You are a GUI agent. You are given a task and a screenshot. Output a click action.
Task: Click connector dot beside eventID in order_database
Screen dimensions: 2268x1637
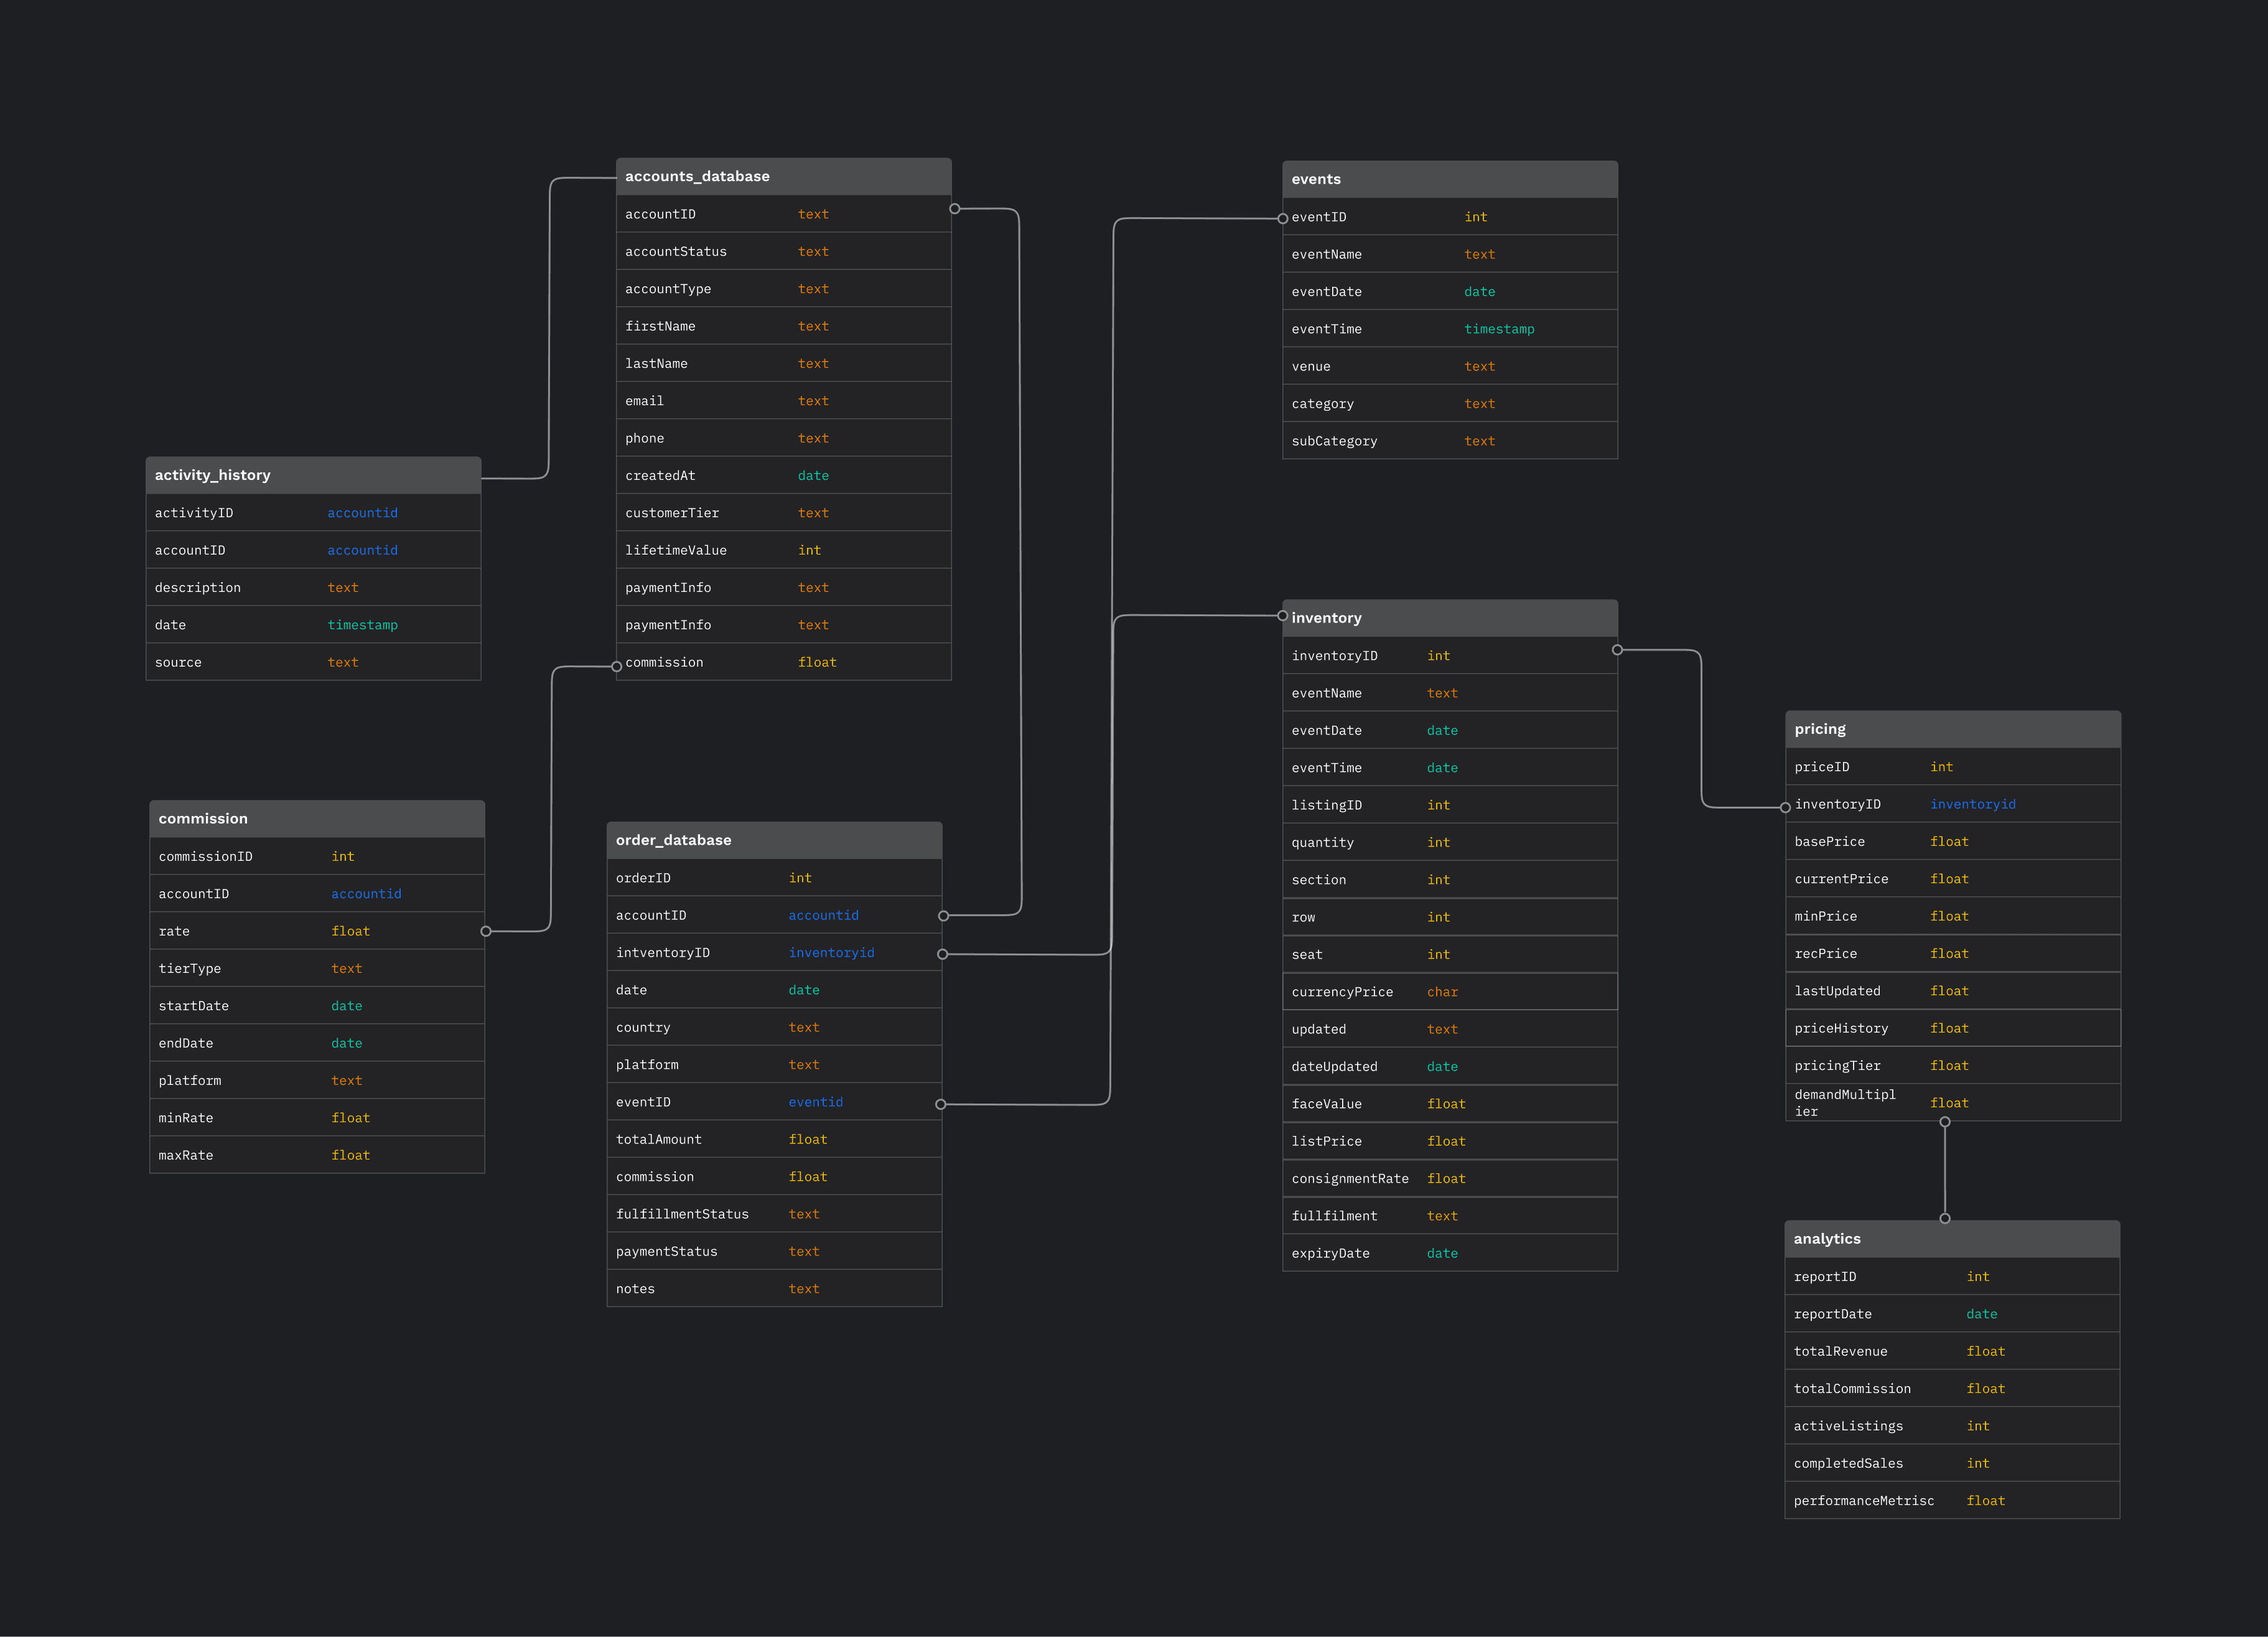(940, 1105)
